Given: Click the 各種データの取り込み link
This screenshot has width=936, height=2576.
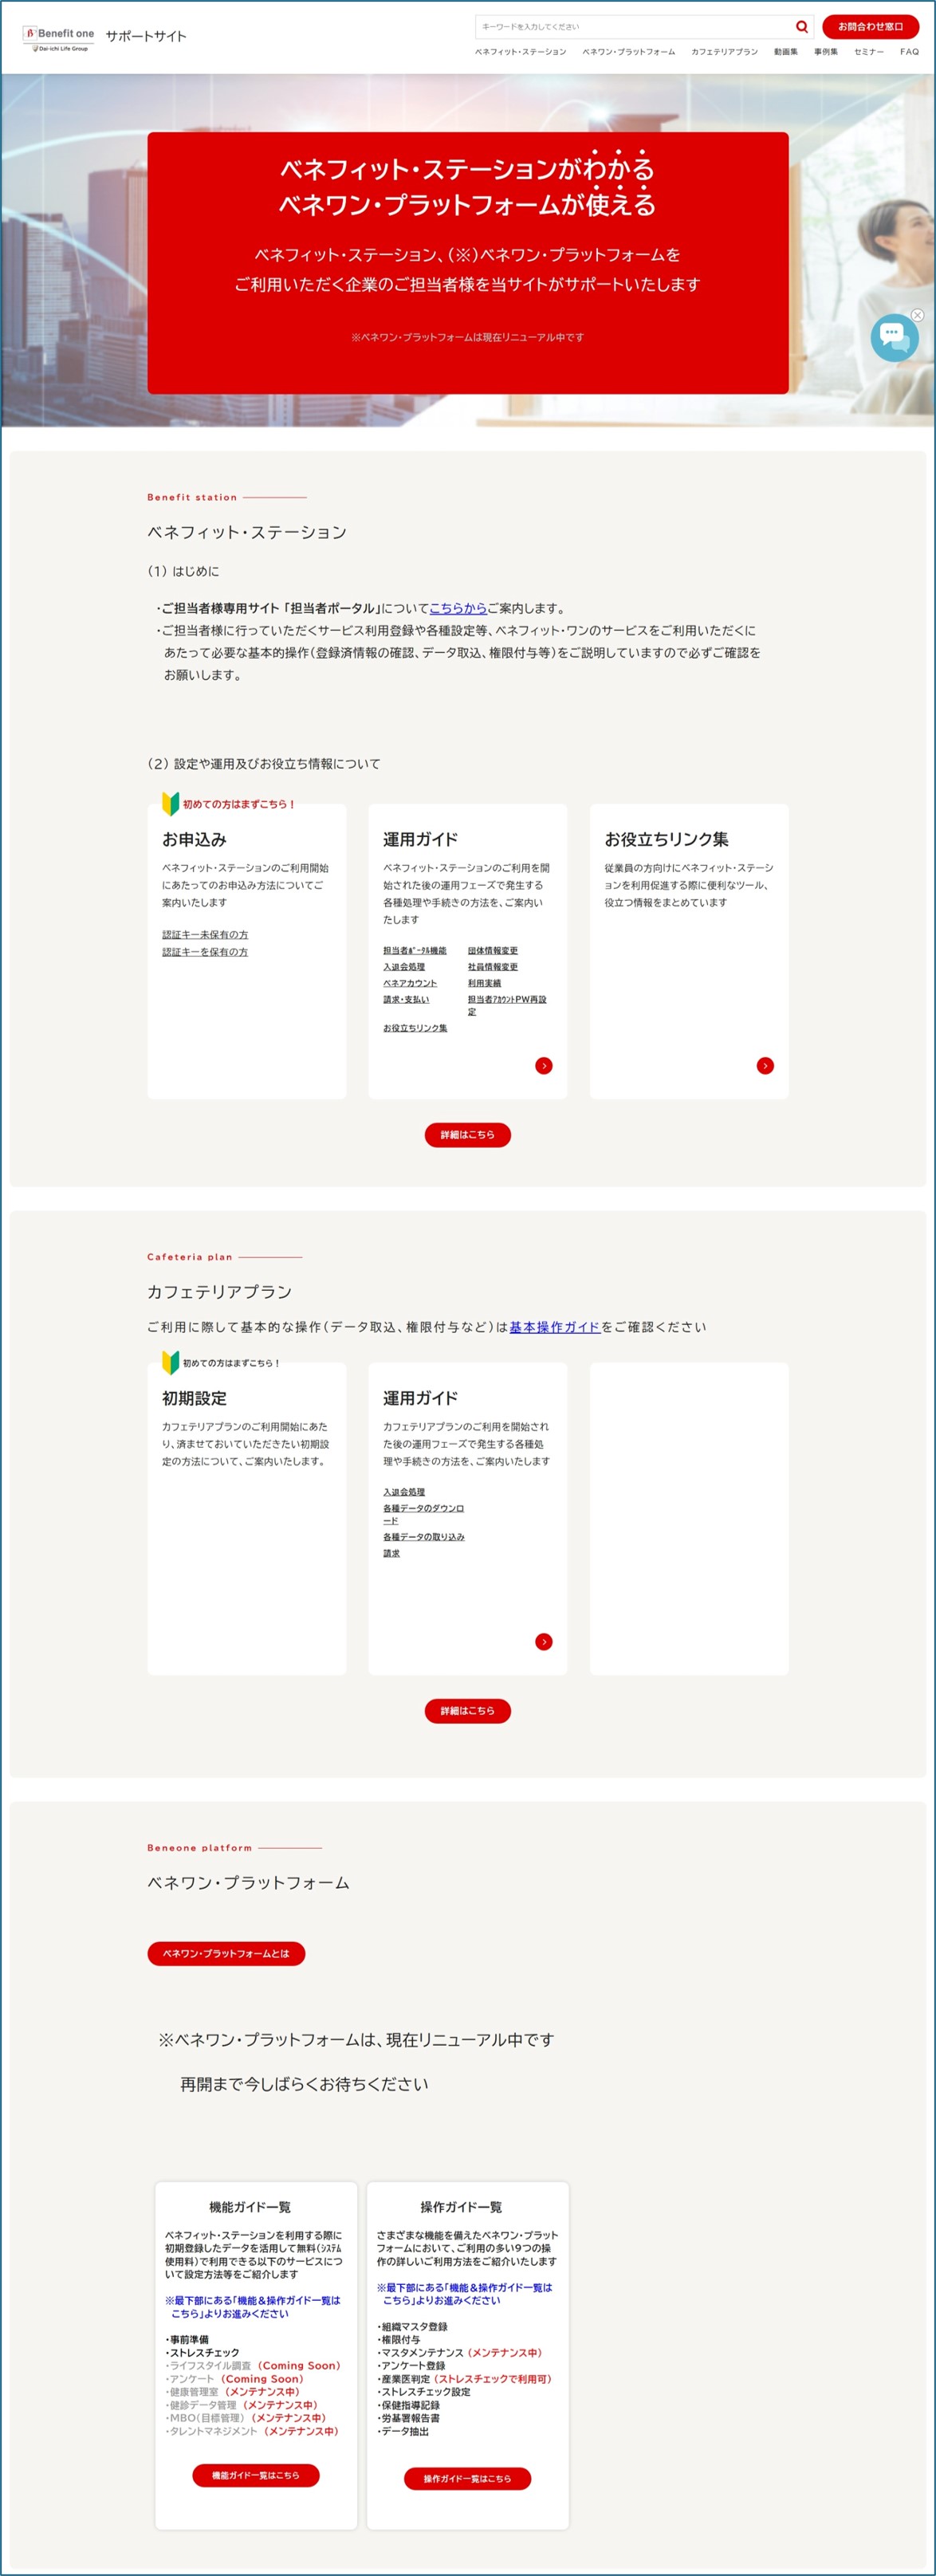Looking at the screenshot, I should [x=423, y=1537].
